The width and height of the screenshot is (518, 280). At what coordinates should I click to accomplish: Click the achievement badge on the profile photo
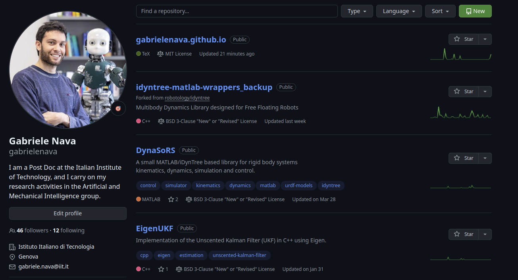pos(118,108)
